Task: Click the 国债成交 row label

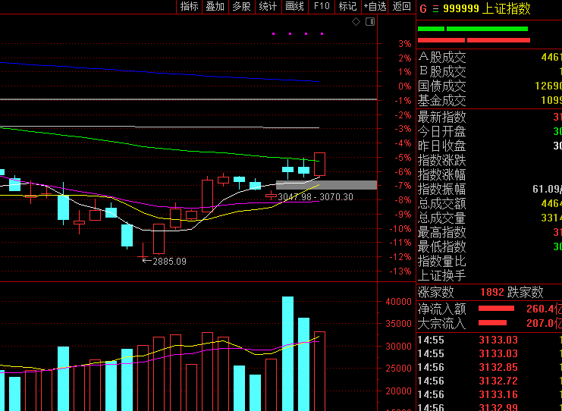Action: tap(442, 86)
